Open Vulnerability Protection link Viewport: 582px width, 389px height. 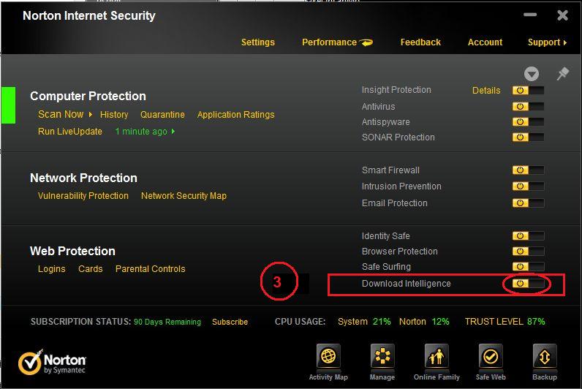[83, 196]
